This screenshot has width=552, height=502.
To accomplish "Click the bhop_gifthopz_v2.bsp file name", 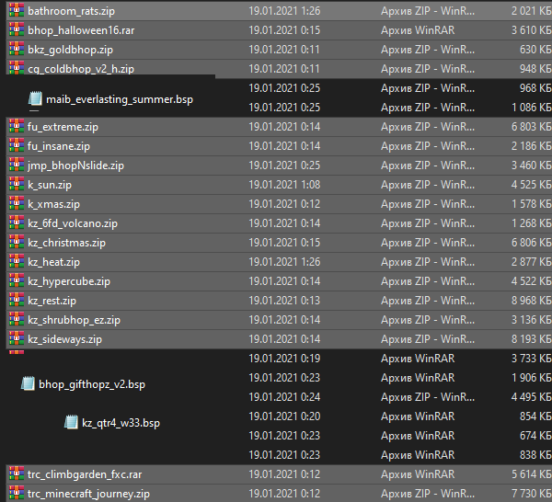I will 92,384.
